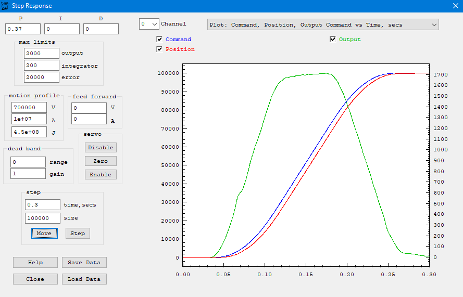Uncheck the Output plot checkbox
463x297 pixels.
click(x=333, y=40)
